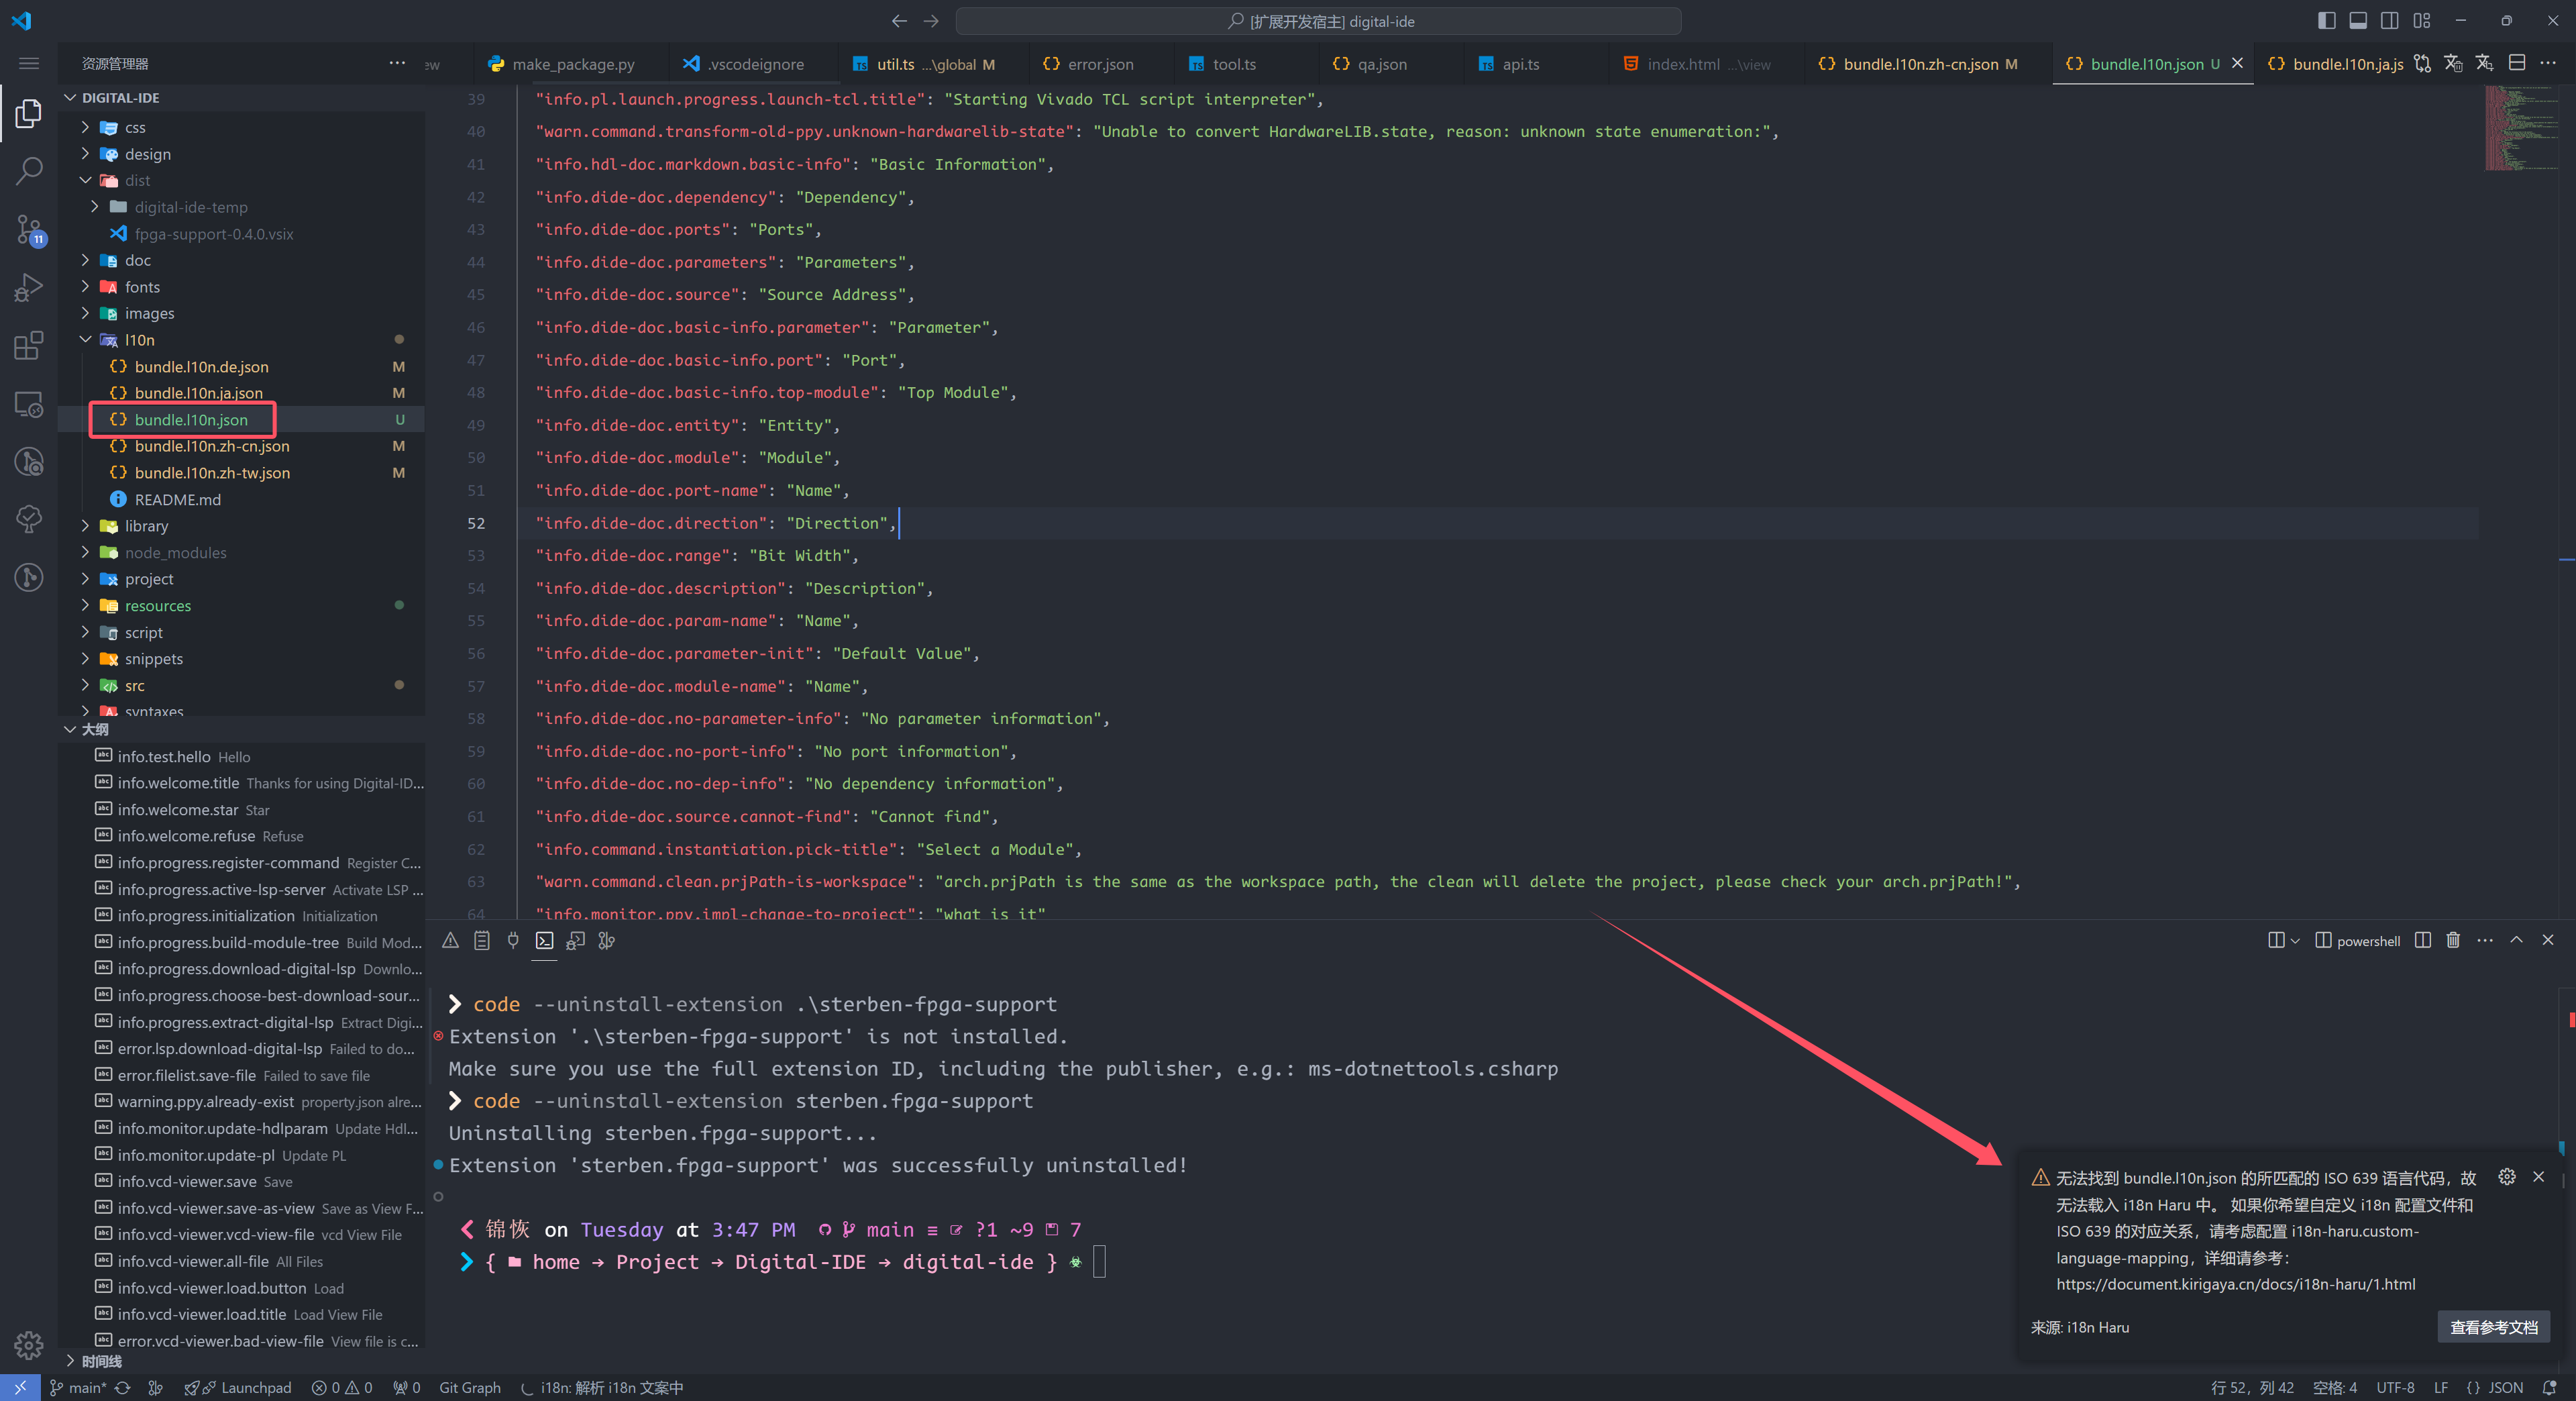Click the 查看参考文档 button

click(x=2494, y=1327)
